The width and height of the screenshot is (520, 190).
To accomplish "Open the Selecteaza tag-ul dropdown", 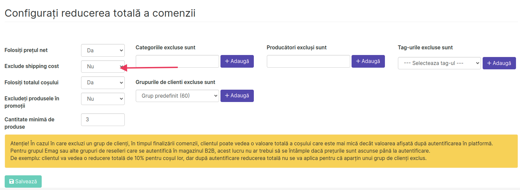I will [x=439, y=63].
